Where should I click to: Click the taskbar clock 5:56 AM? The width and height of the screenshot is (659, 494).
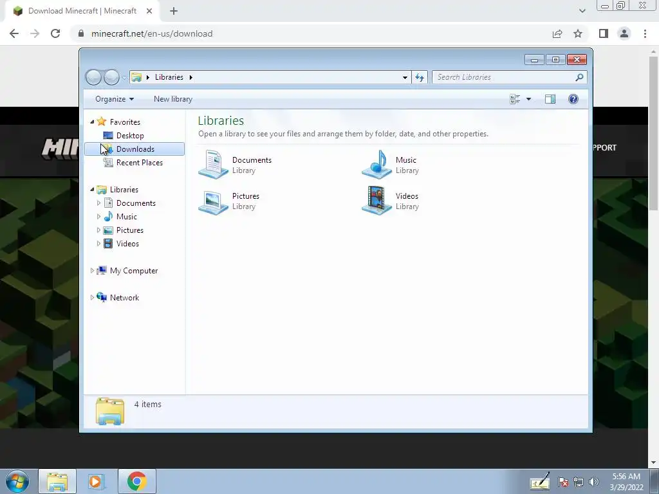pos(626,477)
